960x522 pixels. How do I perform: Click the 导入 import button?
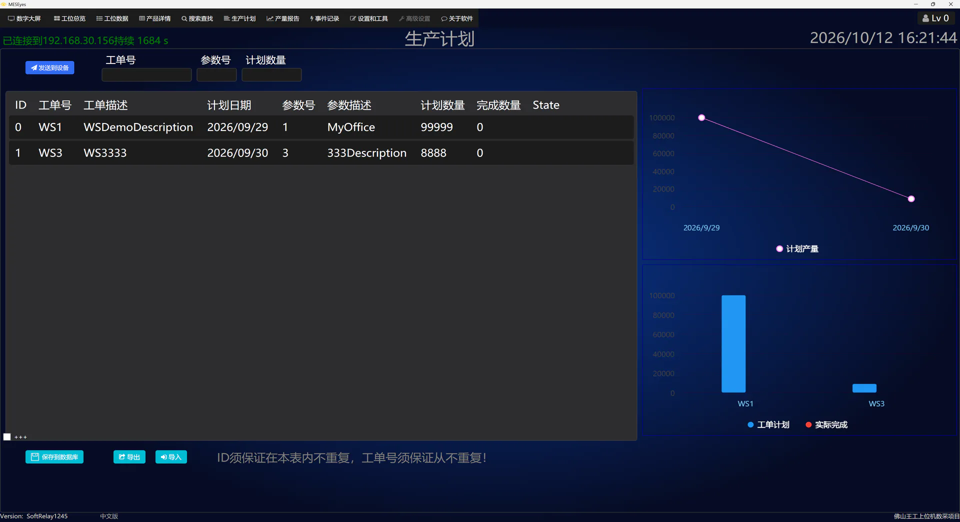point(171,457)
